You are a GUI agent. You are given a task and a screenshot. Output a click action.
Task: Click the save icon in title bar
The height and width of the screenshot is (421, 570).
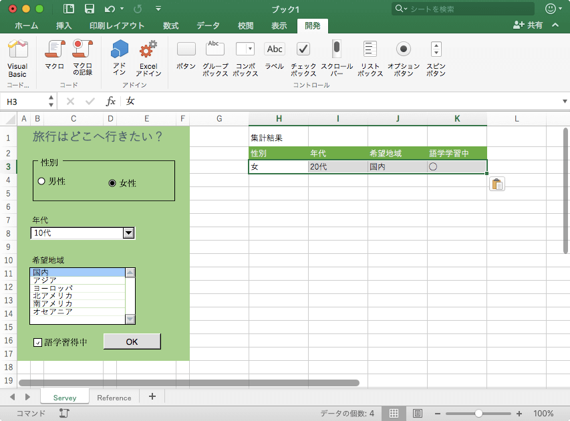click(90, 9)
